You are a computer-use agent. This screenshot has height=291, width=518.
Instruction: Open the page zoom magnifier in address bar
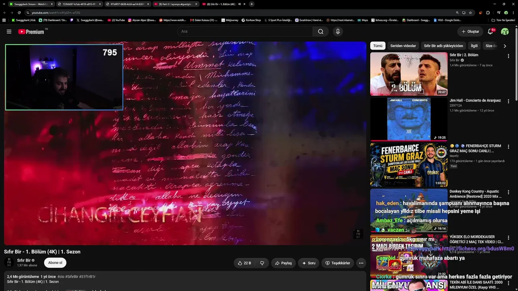tap(457, 13)
